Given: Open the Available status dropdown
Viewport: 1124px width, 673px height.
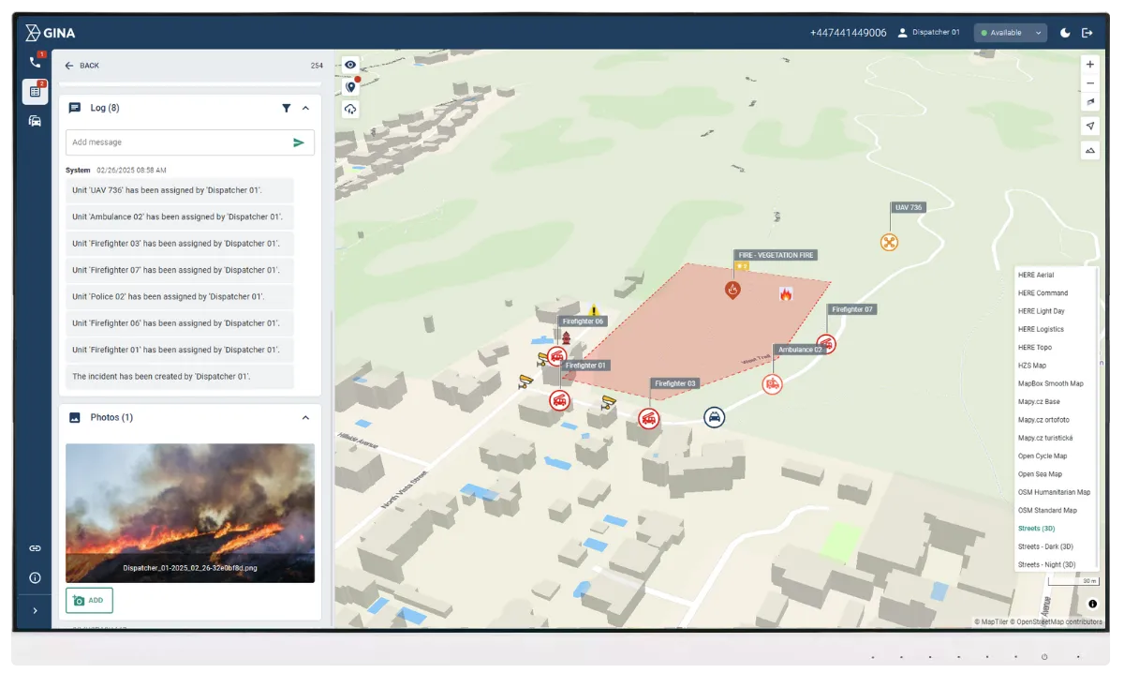Looking at the screenshot, I should click(1010, 33).
